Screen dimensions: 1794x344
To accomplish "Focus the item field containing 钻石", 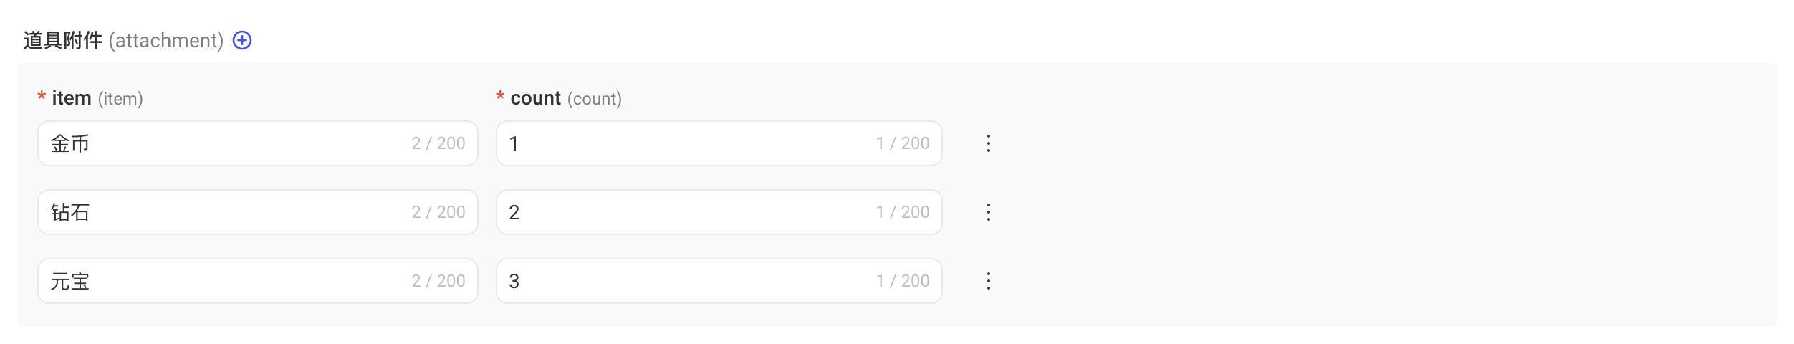I will coord(258,212).
